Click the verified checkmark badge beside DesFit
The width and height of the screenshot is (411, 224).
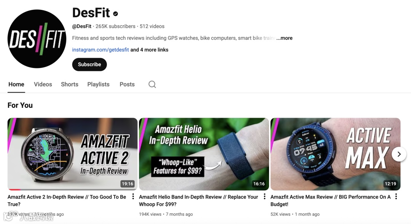click(115, 14)
